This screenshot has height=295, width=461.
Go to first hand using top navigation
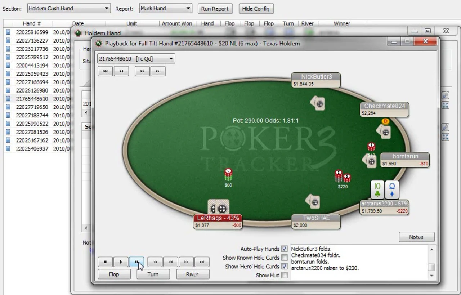105,71
